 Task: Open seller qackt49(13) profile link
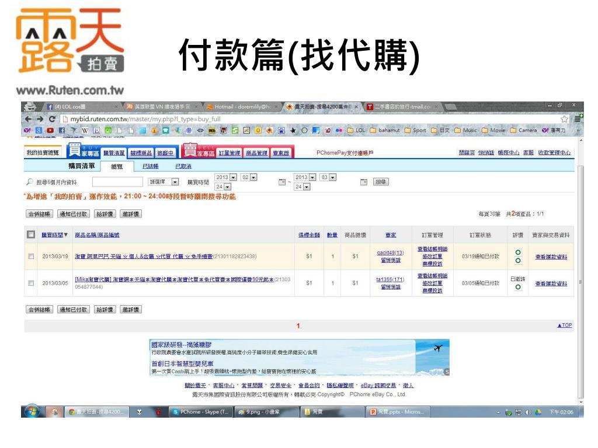tap(390, 253)
